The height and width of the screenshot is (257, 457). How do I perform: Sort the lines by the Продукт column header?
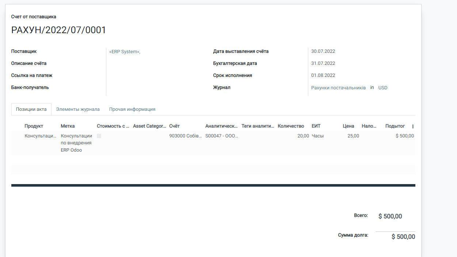[34, 126]
